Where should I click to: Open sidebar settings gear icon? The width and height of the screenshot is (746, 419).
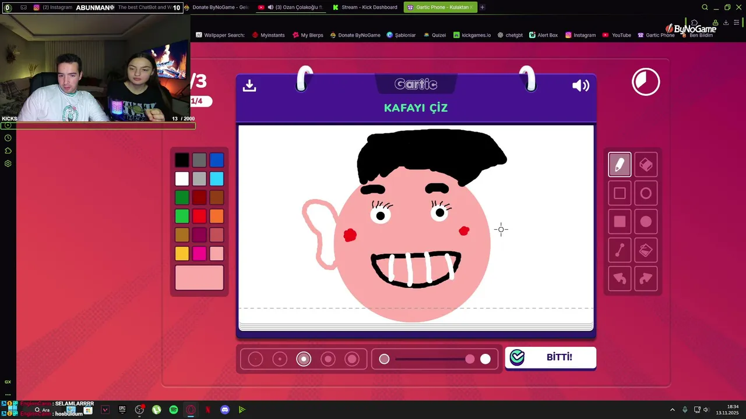(x=8, y=164)
